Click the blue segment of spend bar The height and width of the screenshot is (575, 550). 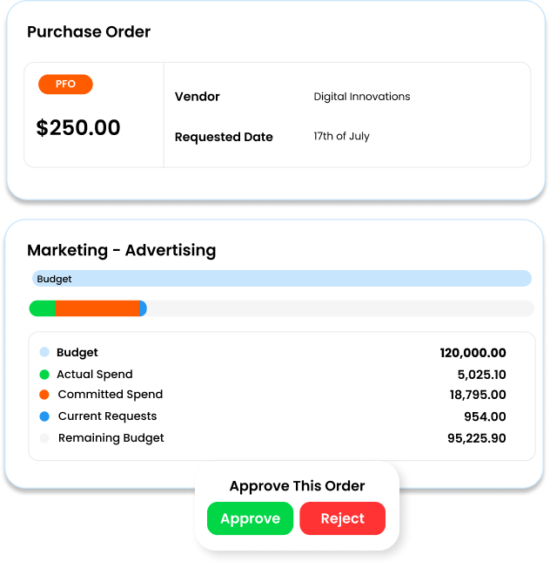tap(143, 308)
